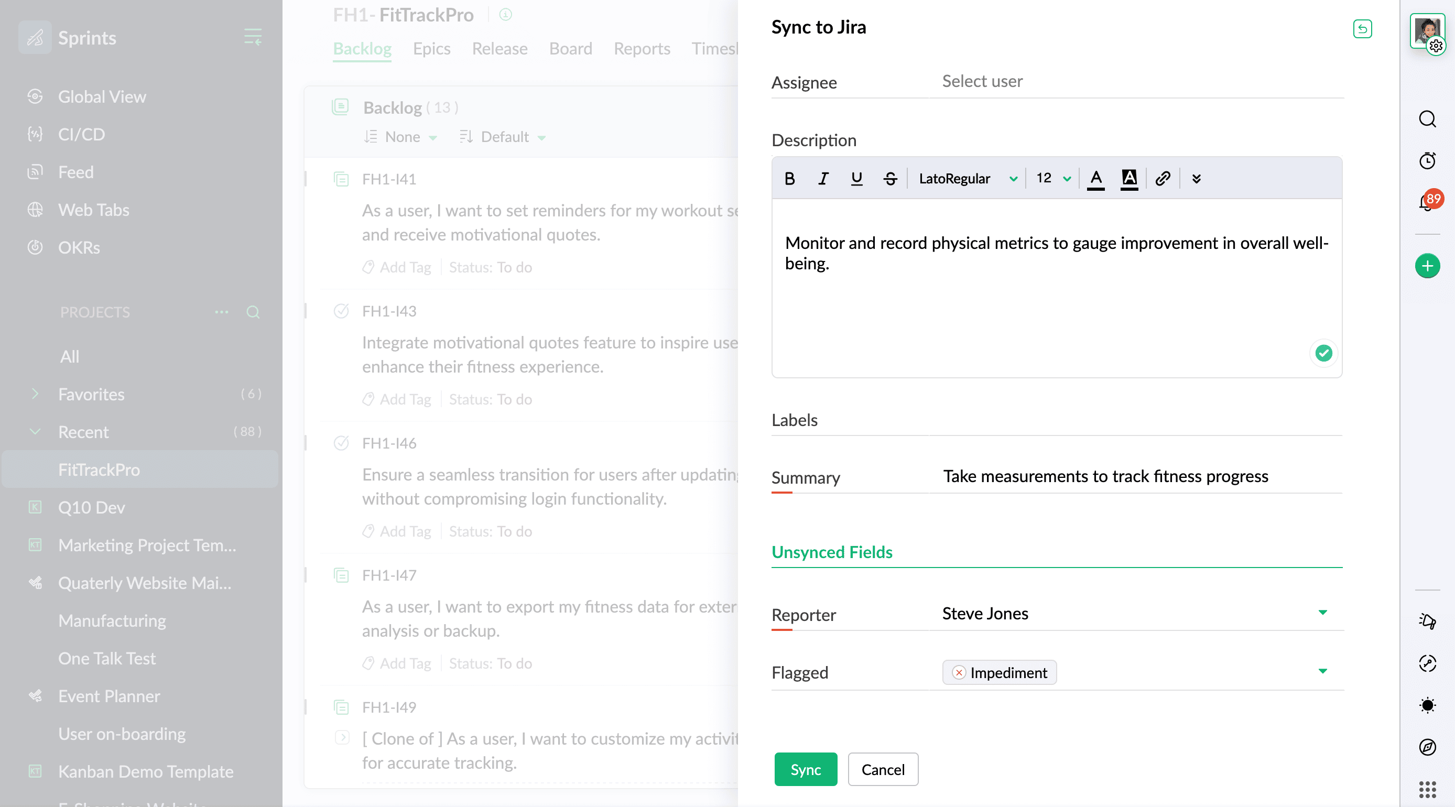The height and width of the screenshot is (807, 1455).
Task: Click the strikethrough text icon
Action: point(890,179)
